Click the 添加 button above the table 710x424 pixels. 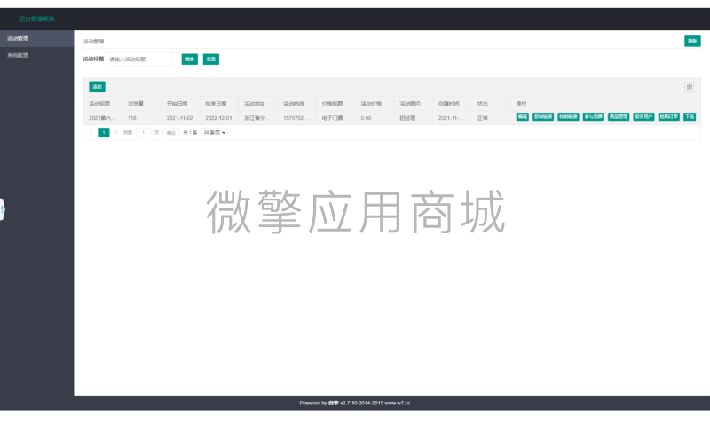click(x=97, y=87)
